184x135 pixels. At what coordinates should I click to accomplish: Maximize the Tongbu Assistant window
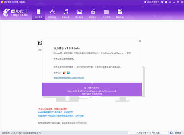pyautogui.click(x=178, y=2)
